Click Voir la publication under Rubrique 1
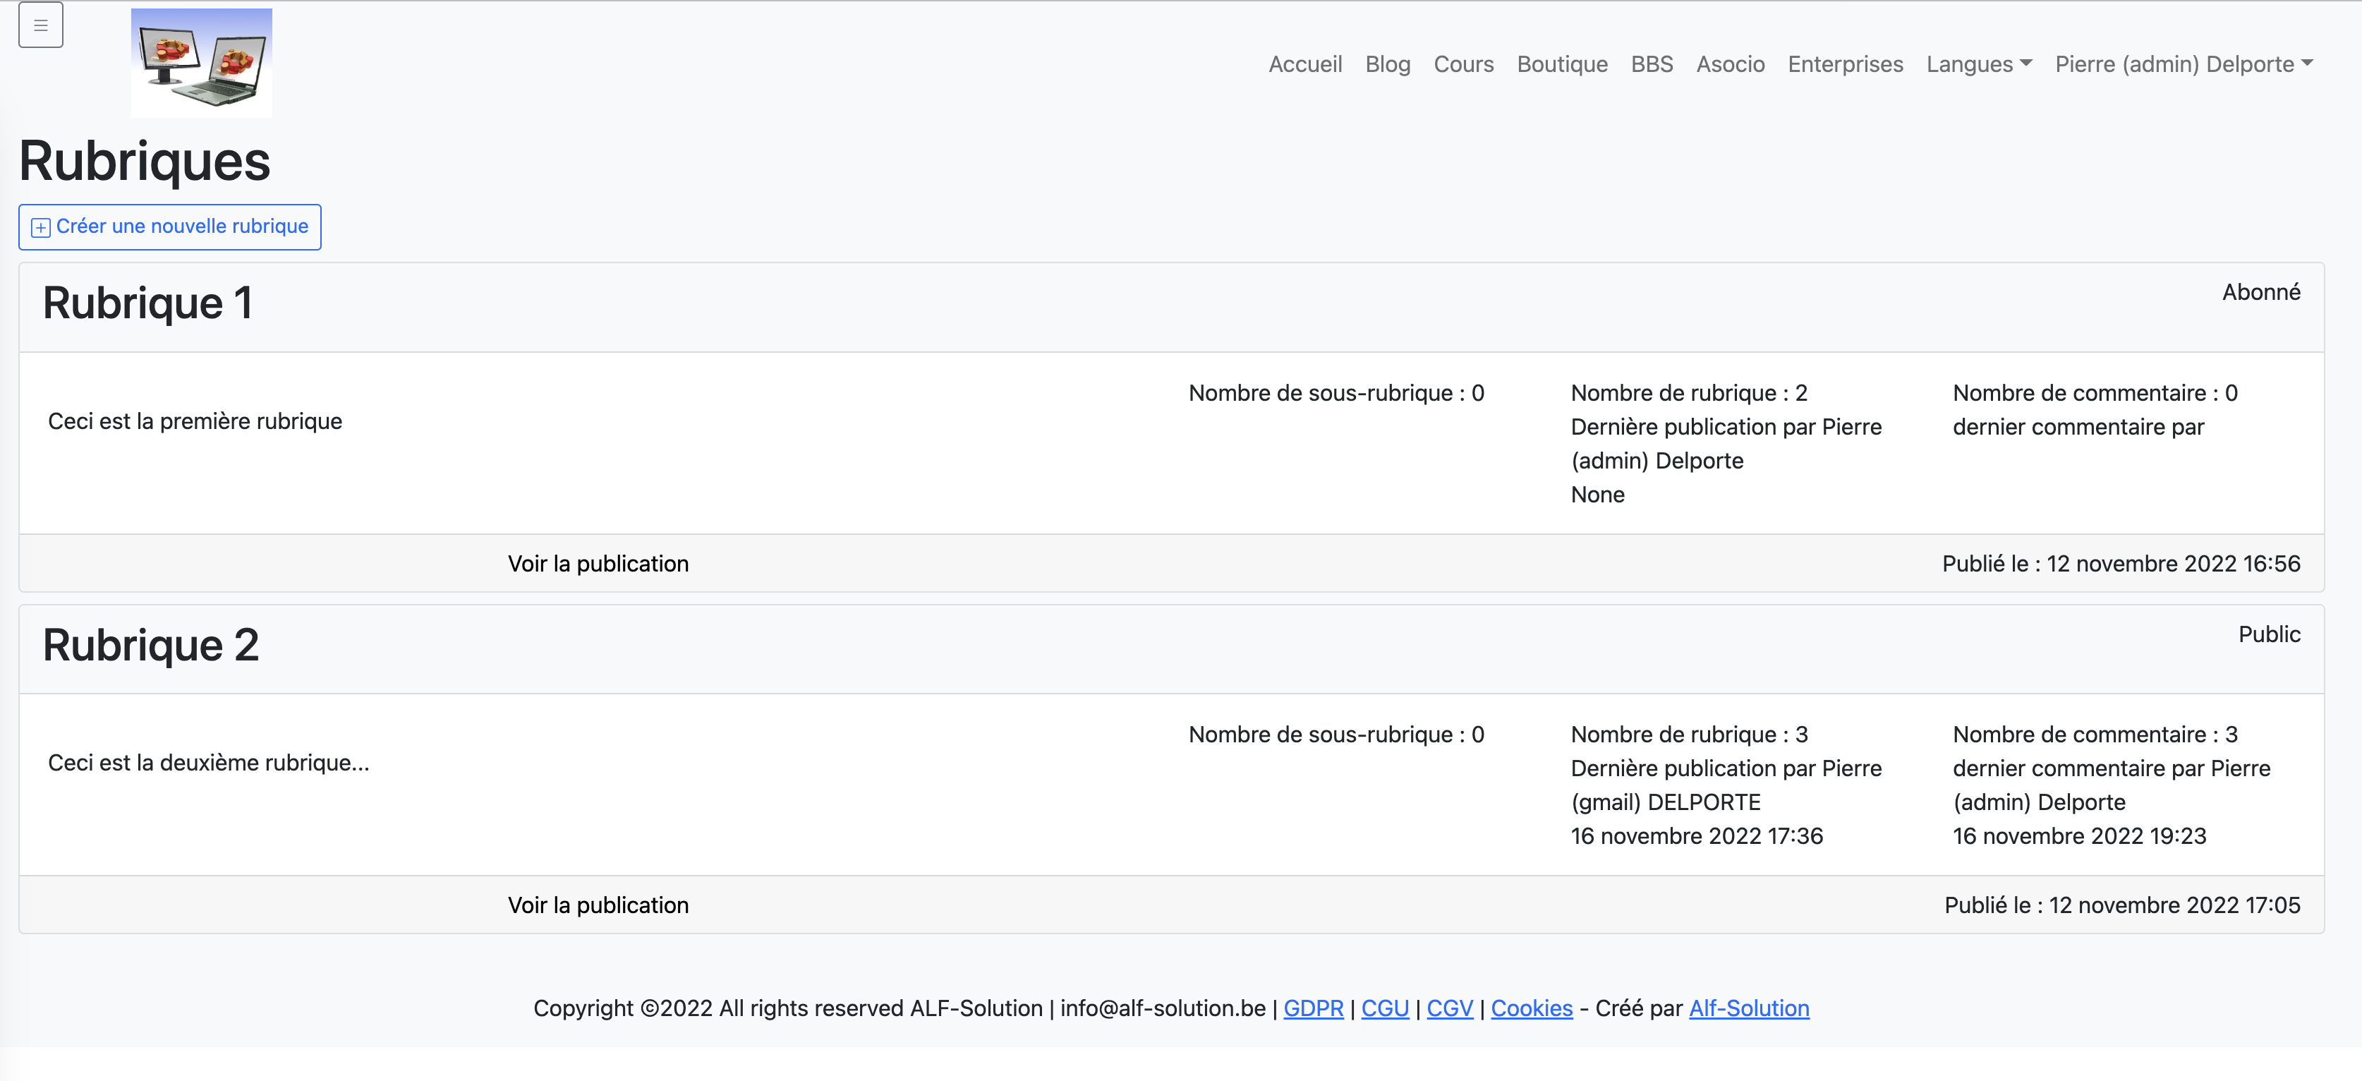The height and width of the screenshot is (1081, 2362). (x=598, y=564)
